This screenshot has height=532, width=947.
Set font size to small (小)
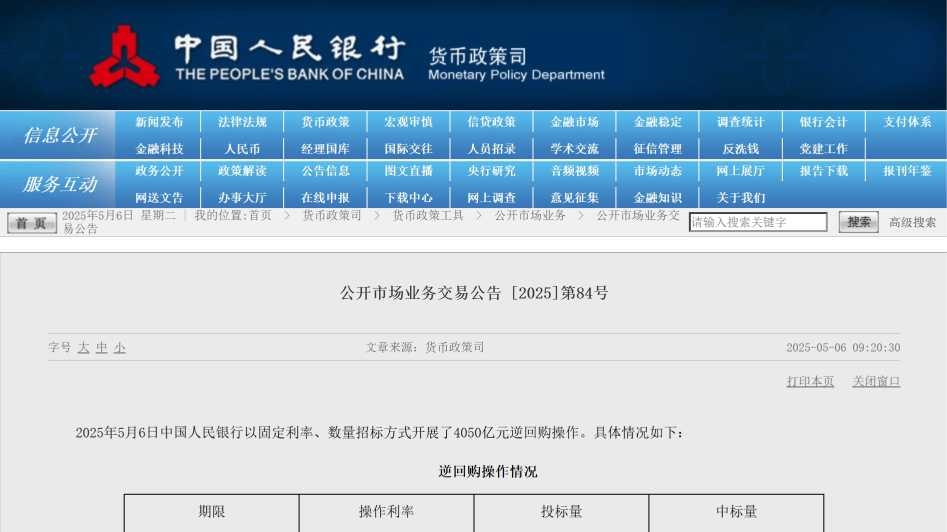119,348
